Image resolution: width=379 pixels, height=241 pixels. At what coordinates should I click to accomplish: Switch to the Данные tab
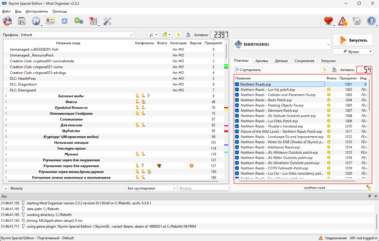coord(281,61)
